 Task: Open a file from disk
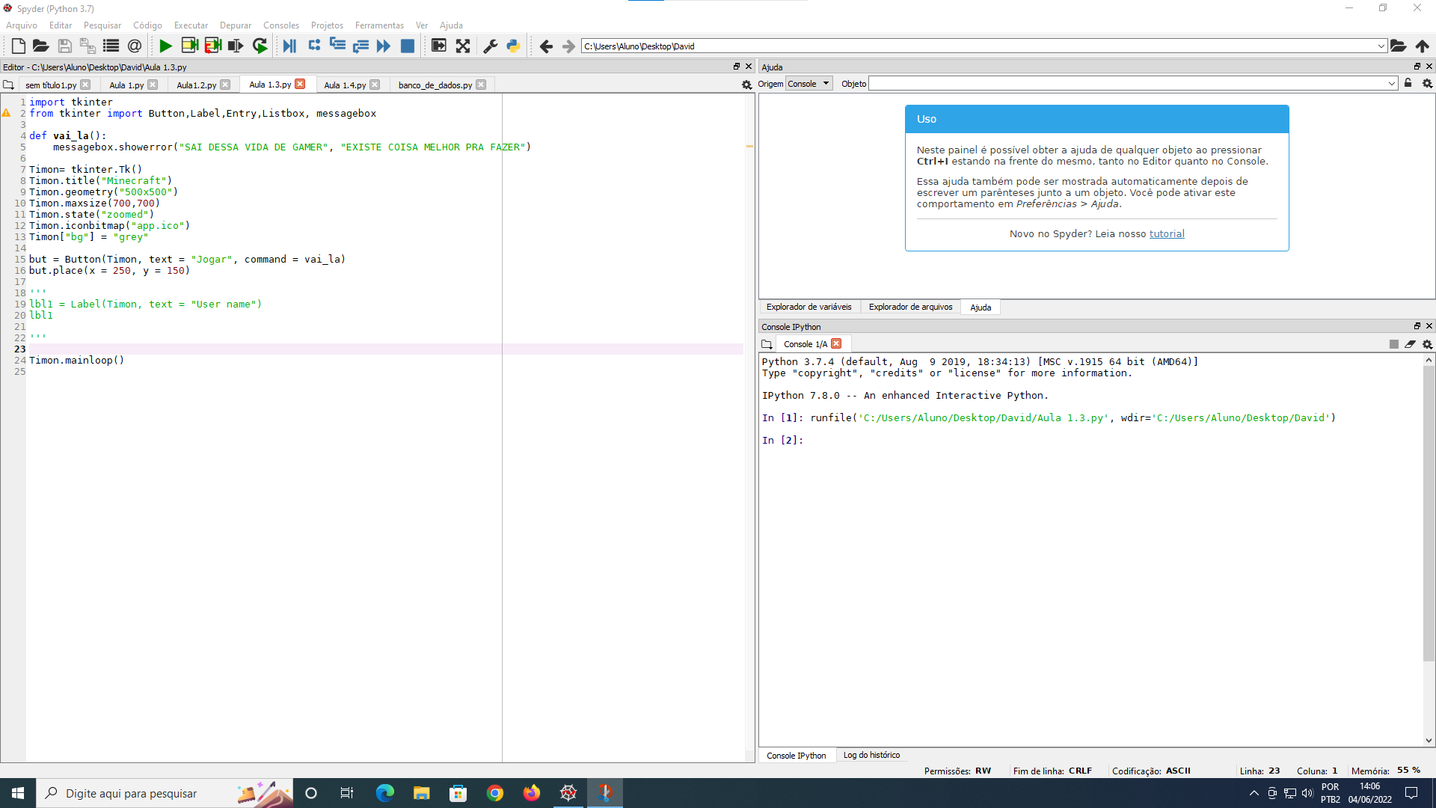pyautogui.click(x=40, y=46)
